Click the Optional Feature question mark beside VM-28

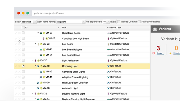click(x=44, y=39)
